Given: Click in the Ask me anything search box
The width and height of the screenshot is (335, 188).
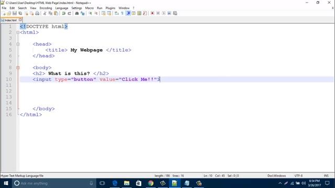Looking at the screenshot, I should (x=53, y=183).
